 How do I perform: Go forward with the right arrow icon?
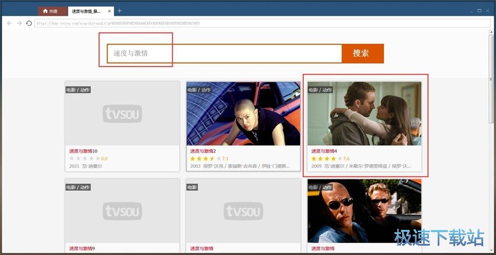click(19, 23)
